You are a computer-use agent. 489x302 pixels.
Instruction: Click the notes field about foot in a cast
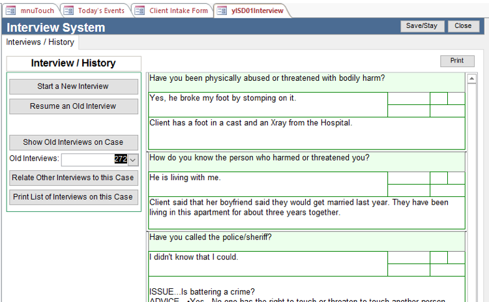[x=306, y=132]
